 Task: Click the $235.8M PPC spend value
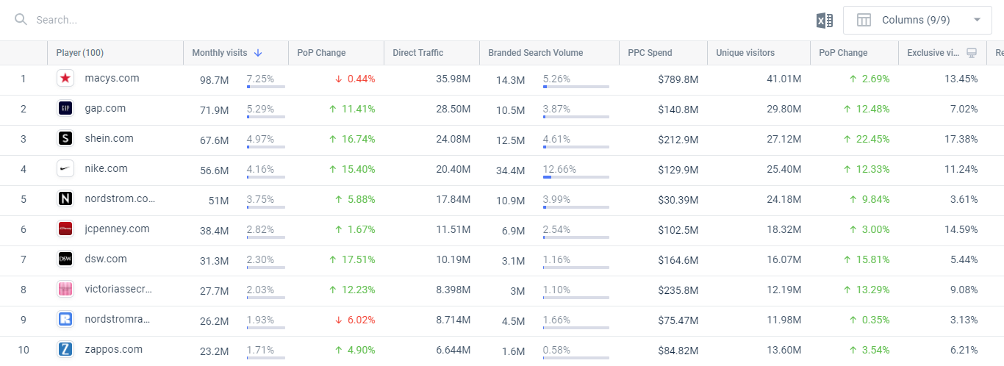click(x=678, y=290)
